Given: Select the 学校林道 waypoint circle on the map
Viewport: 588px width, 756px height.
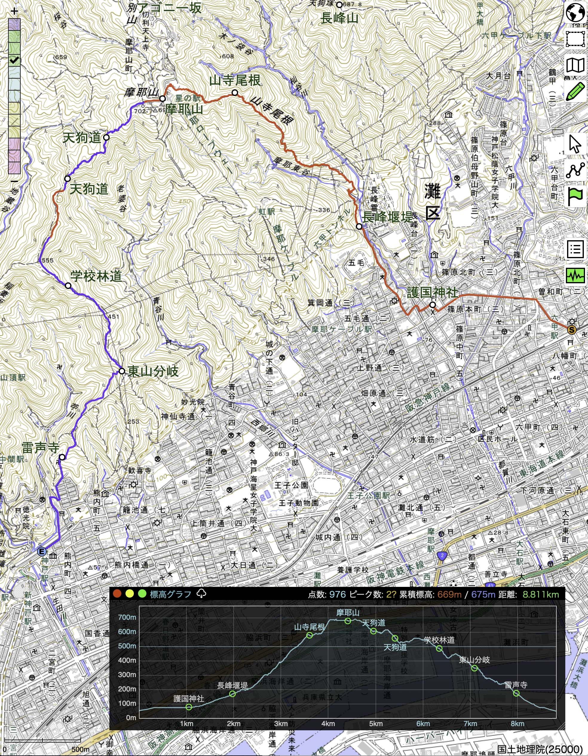Looking at the screenshot, I should [68, 286].
